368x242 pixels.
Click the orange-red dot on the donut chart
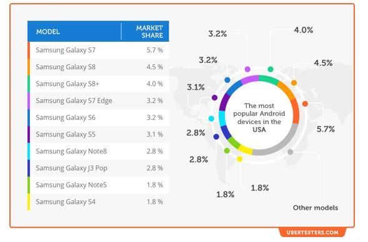[305, 104]
